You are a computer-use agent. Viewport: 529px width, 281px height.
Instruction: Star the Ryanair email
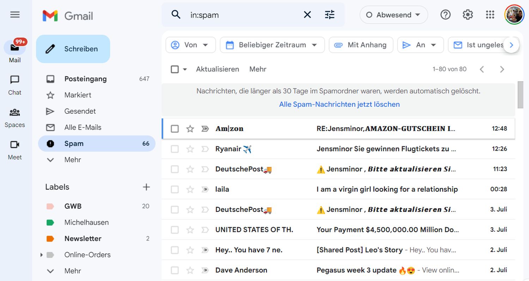pyautogui.click(x=190, y=149)
